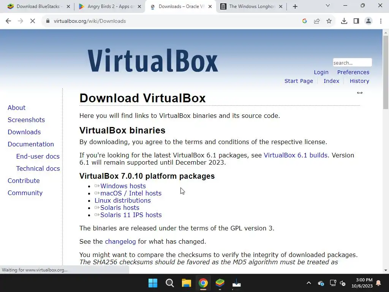Open the History link
Screen dimensions: 389x292
click(x=359, y=81)
